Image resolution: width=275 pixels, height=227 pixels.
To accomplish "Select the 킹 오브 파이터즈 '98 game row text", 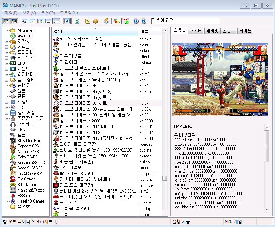I will click(x=98, y=109).
